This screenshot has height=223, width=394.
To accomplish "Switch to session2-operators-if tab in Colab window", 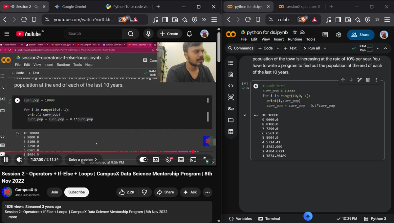I will pos(300,7).
